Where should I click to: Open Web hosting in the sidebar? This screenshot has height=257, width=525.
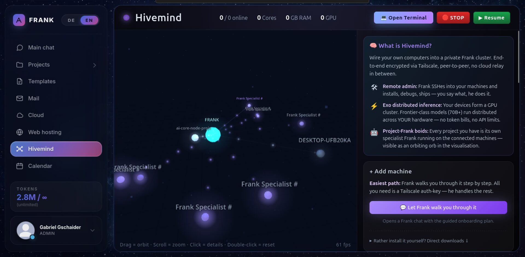point(56,132)
